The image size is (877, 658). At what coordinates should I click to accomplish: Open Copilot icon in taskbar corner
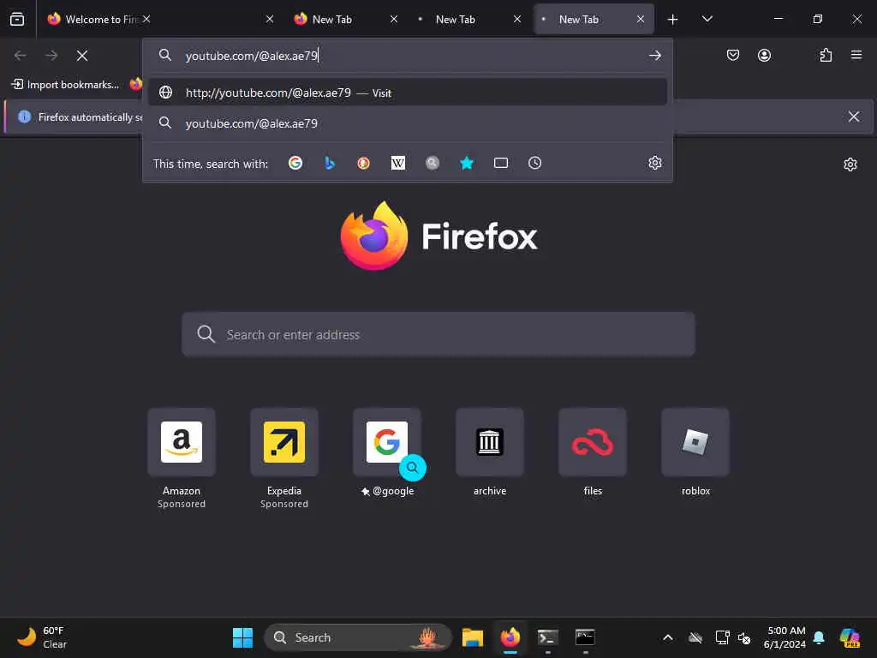(850, 637)
